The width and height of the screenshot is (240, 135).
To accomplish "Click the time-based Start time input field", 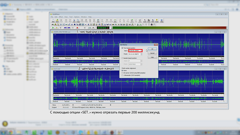I will pos(135,51).
